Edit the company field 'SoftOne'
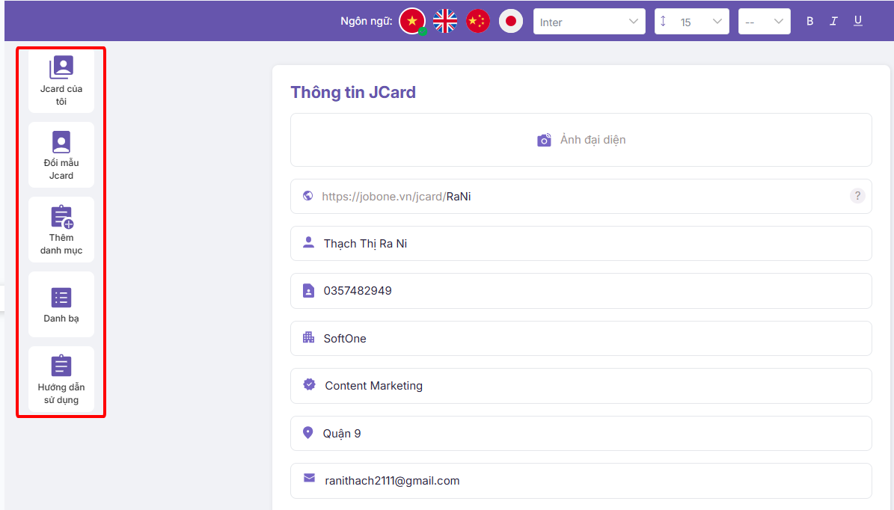Image resolution: width=894 pixels, height=510 pixels. click(x=581, y=339)
